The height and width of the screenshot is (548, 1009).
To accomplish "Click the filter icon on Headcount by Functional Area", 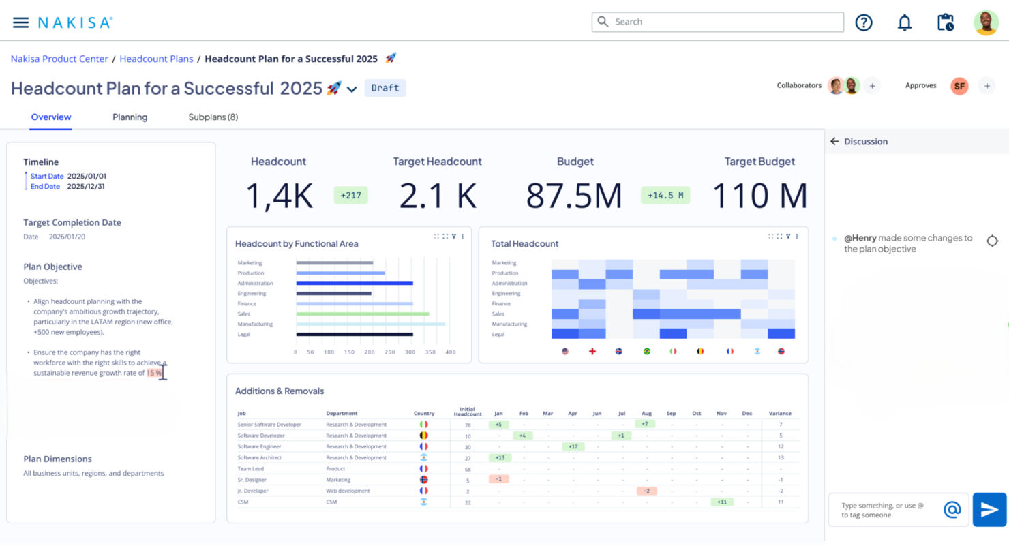I will pos(454,237).
